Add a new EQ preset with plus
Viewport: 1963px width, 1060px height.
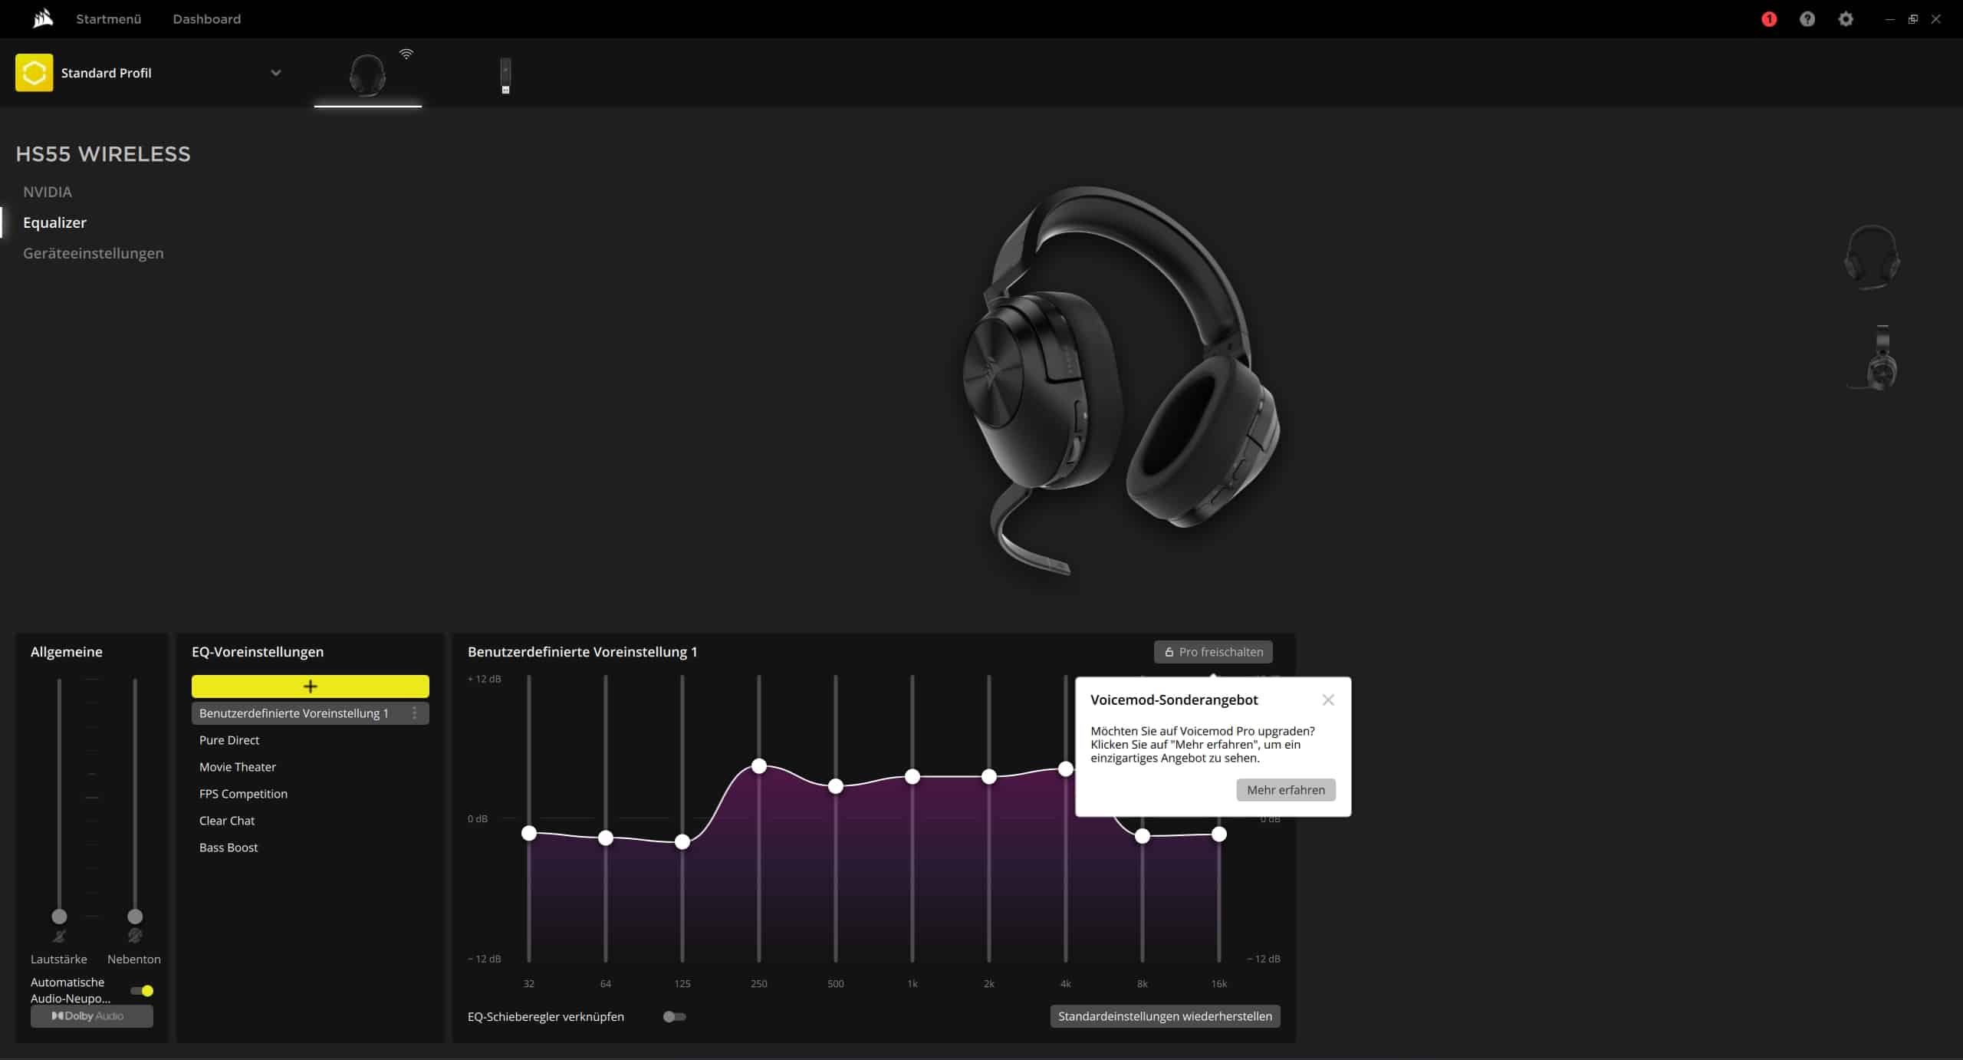click(x=310, y=686)
